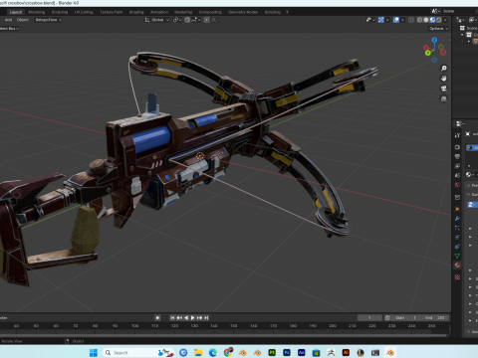
Task: Open the Collection properties tab
Action: click(x=457, y=197)
